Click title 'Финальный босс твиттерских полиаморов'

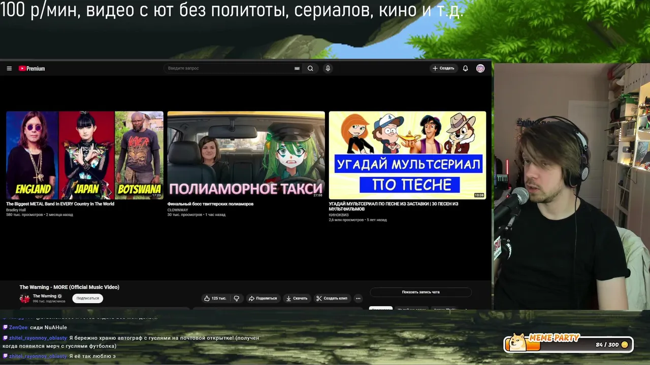(x=210, y=204)
